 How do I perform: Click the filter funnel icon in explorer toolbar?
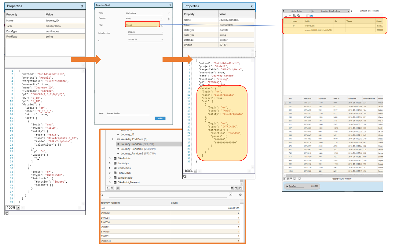(x=236, y=188)
